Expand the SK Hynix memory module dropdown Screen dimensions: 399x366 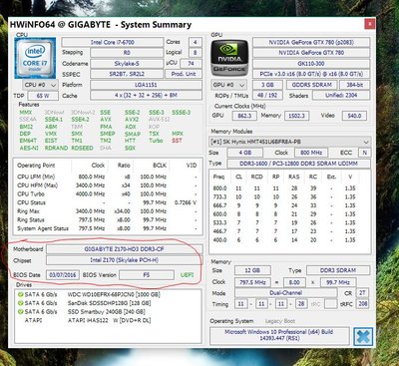(290, 142)
